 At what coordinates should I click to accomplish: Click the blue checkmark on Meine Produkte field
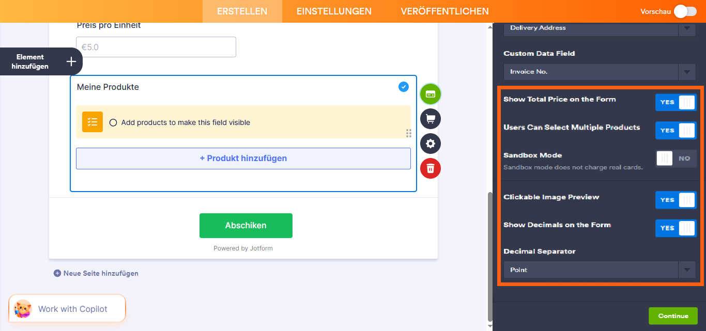point(404,86)
